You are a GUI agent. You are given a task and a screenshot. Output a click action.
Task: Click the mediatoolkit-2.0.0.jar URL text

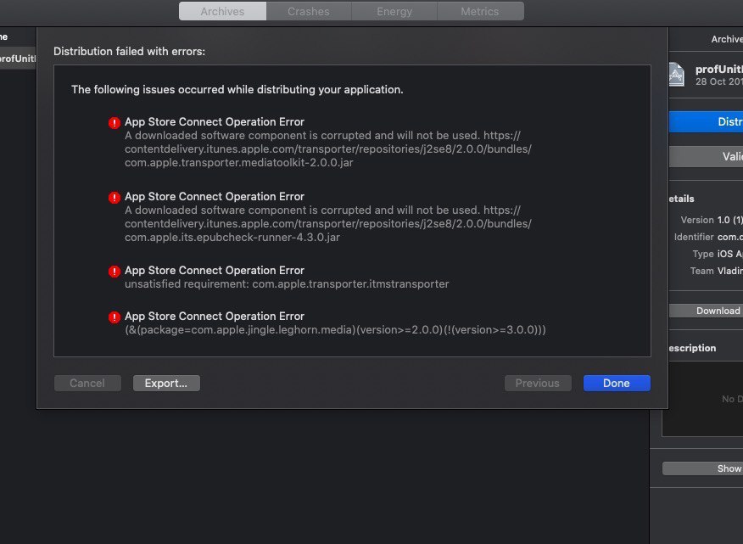tap(328, 149)
